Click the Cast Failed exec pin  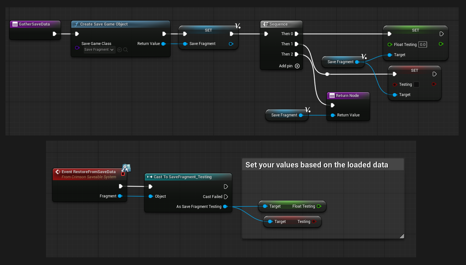pyautogui.click(x=226, y=197)
